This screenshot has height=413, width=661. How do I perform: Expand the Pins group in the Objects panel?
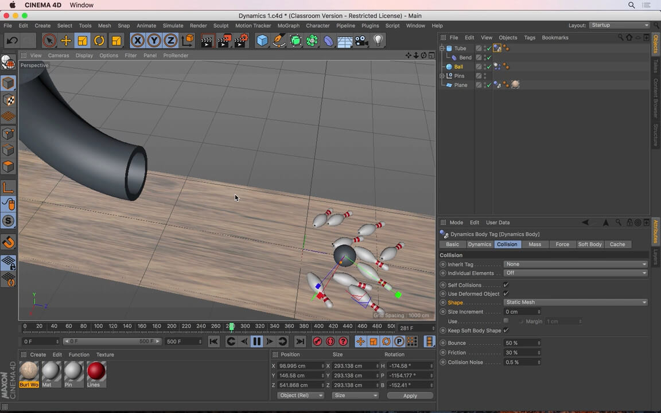click(442, 75)
